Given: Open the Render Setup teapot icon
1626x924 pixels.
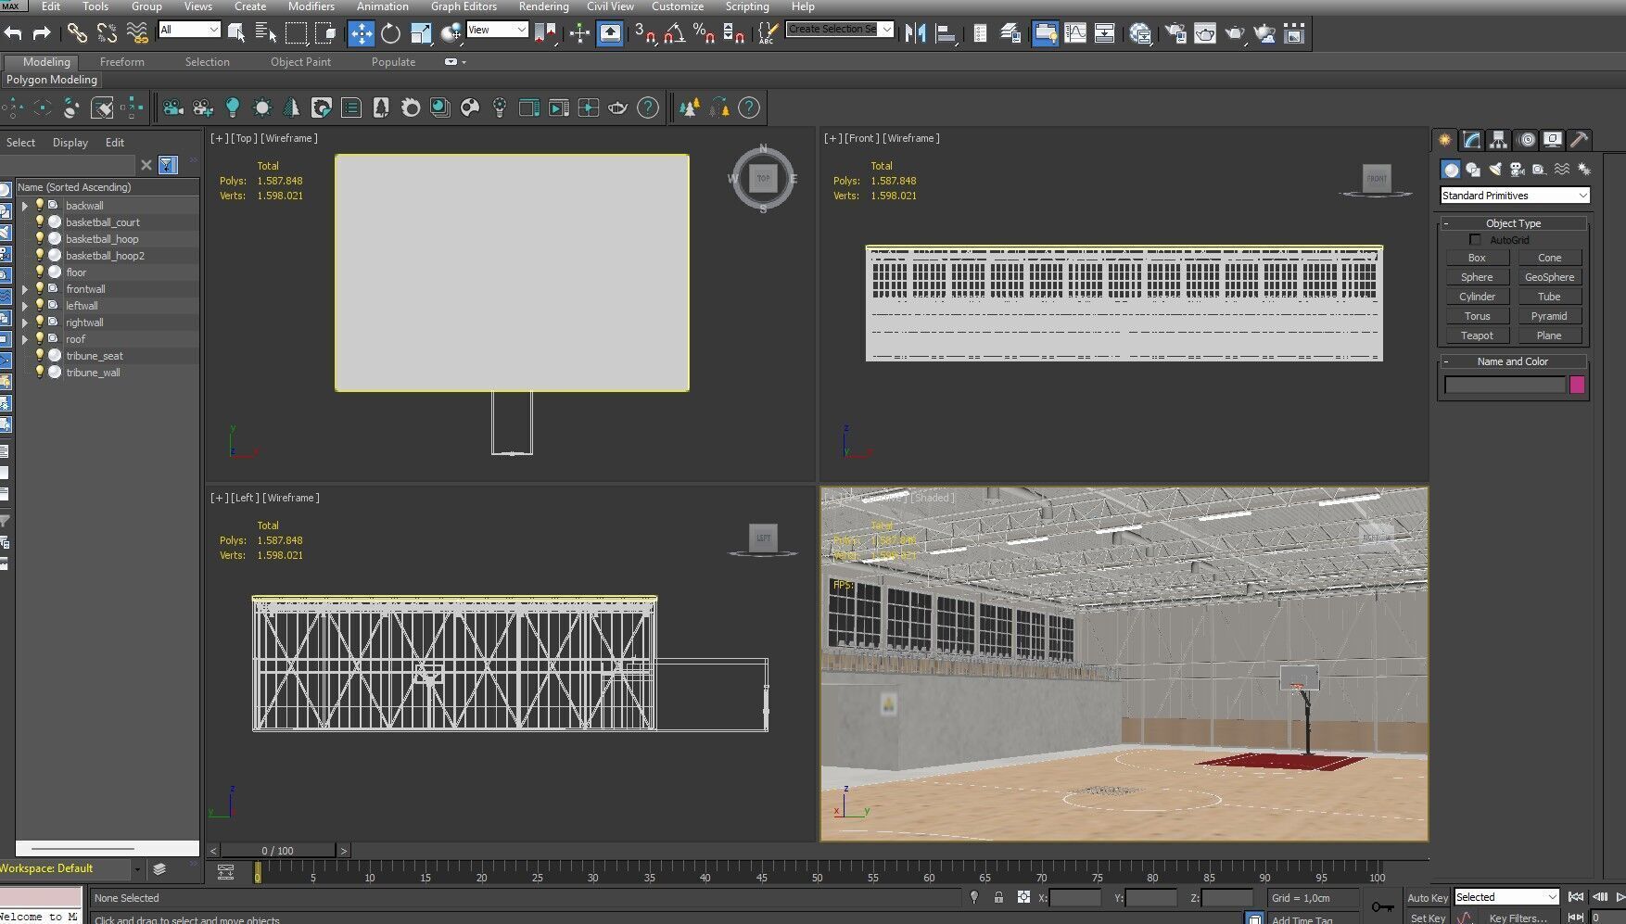Looking at the screenshot, I should tap(1175, 33).
